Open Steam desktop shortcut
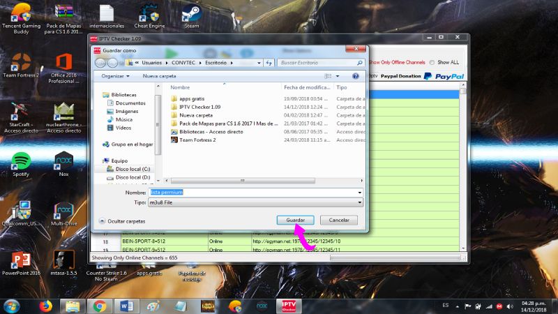The width and height of the screenshot is (558, 314). pyautogui.click(x=191, y=17)
